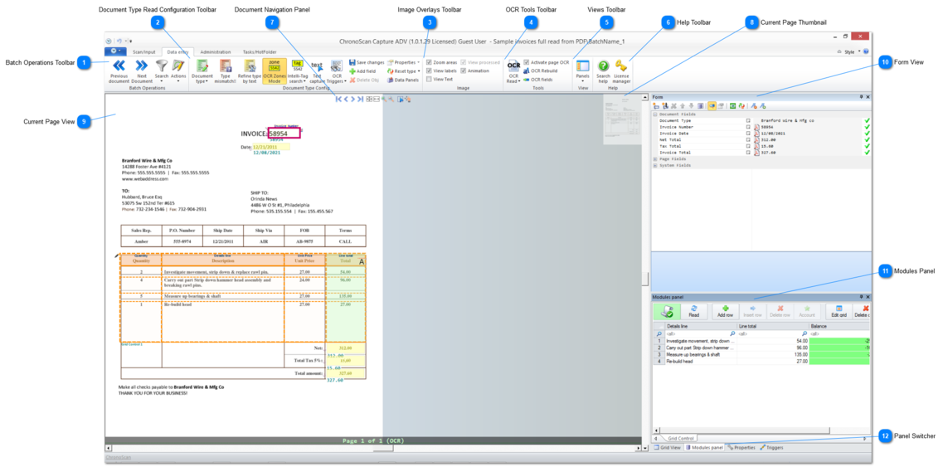
Task: Pin the Form panel
Action: (861, 96)
